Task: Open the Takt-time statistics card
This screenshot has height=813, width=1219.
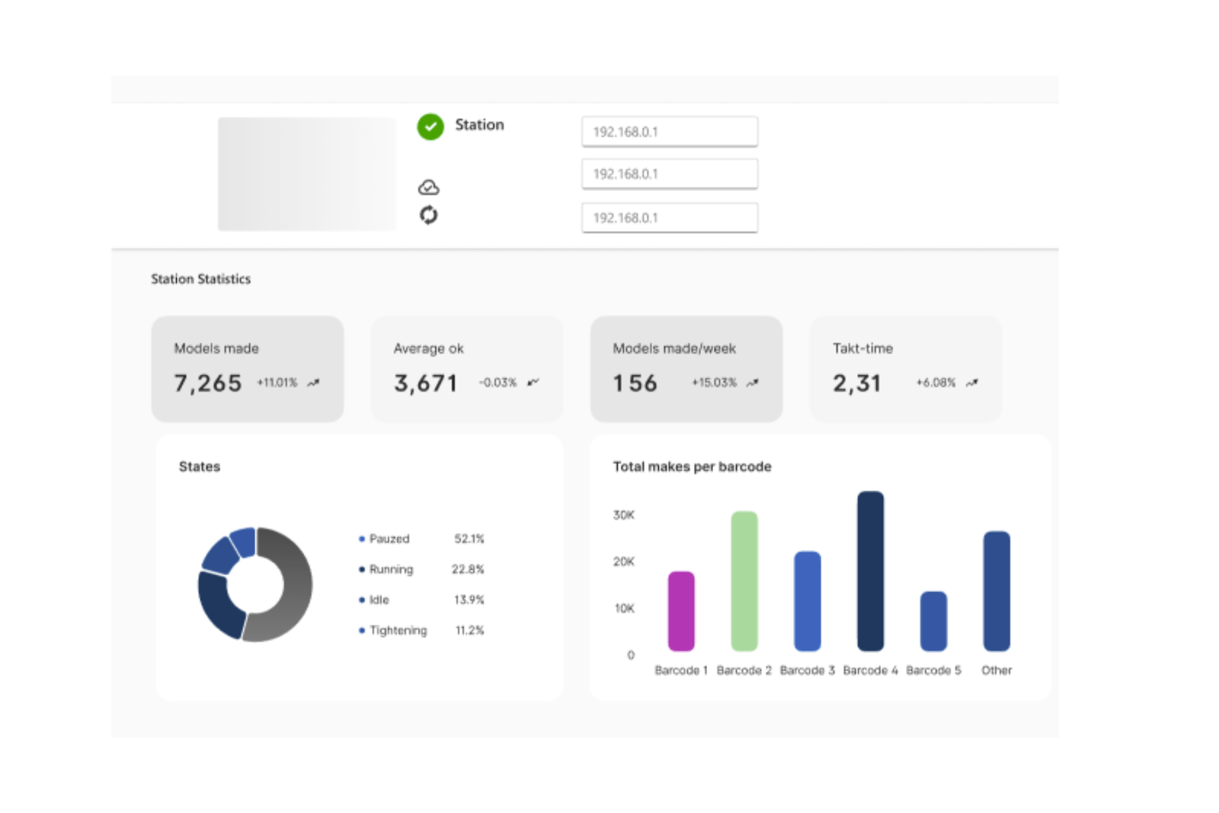Action: [905, 369]
